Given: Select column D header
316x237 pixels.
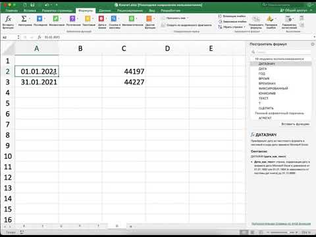Looking at the screenshot, I should coord(167,48).
